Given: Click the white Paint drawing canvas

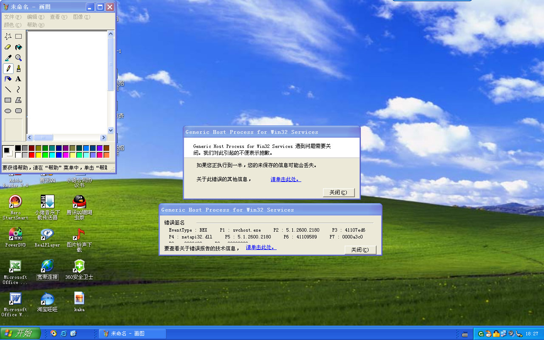Looking at the screenshot, I should point(67,82).
